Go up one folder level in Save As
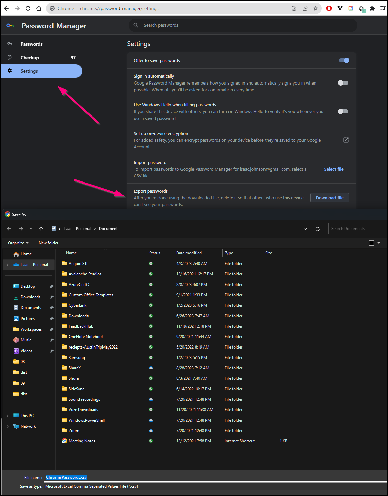388x496 pixels. 41,229
